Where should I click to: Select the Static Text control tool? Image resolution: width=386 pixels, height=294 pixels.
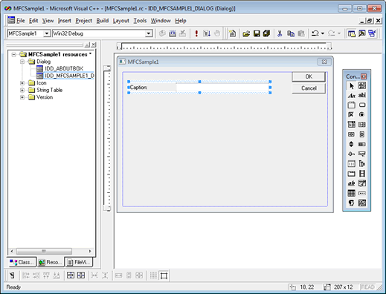[351, 95]
